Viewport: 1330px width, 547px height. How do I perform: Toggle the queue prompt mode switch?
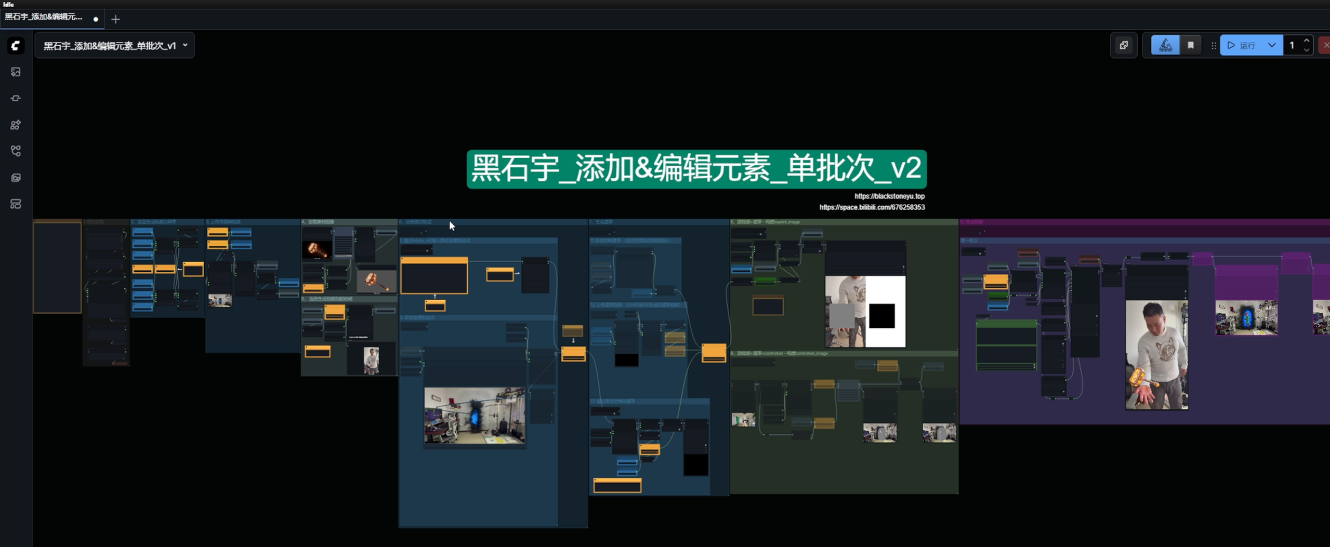1165,45
